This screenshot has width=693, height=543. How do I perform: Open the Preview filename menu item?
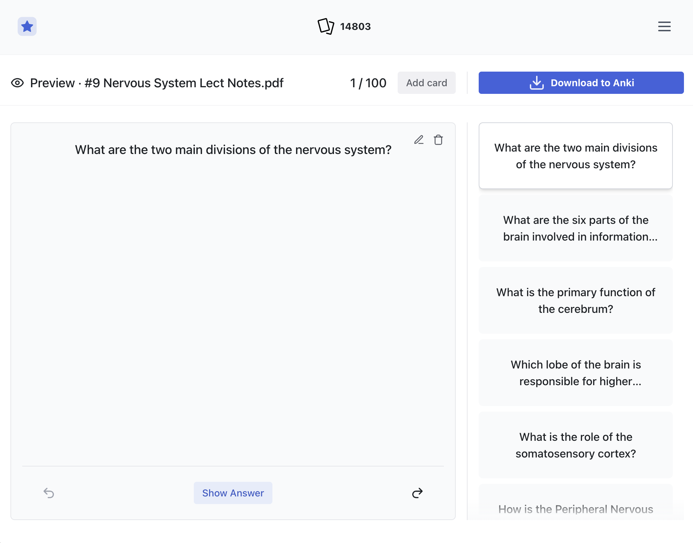(x=157, y=83)
